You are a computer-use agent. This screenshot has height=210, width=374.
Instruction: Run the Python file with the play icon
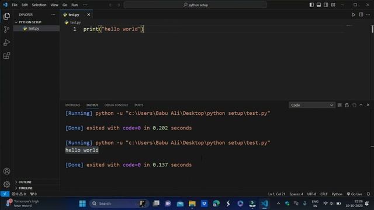coord(354,15)
